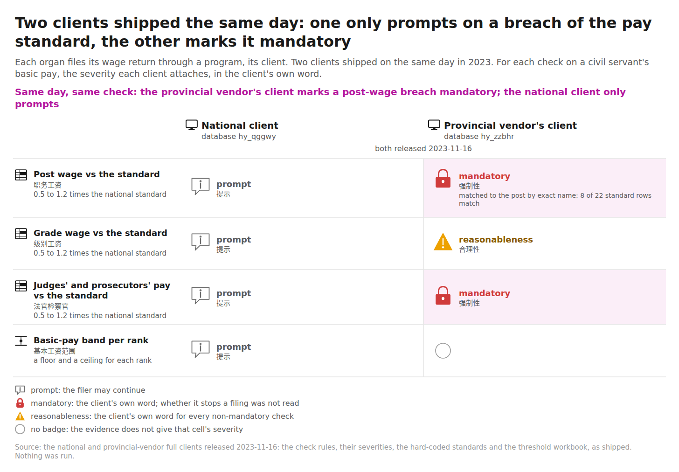
Task: Click the legend's empty circle for no badge
Action: [20, 429]
